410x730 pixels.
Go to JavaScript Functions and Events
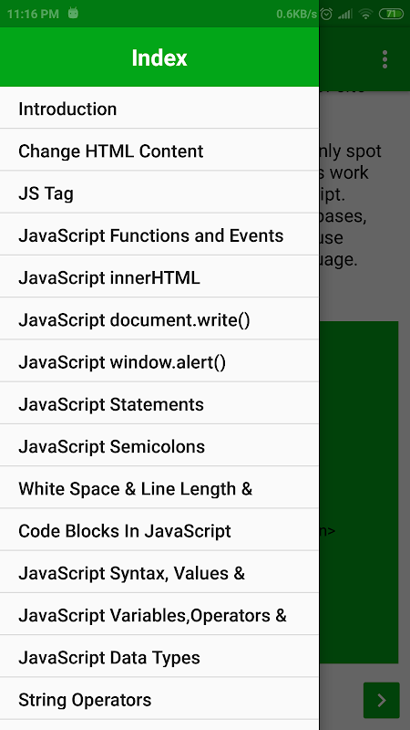point(159,235)
